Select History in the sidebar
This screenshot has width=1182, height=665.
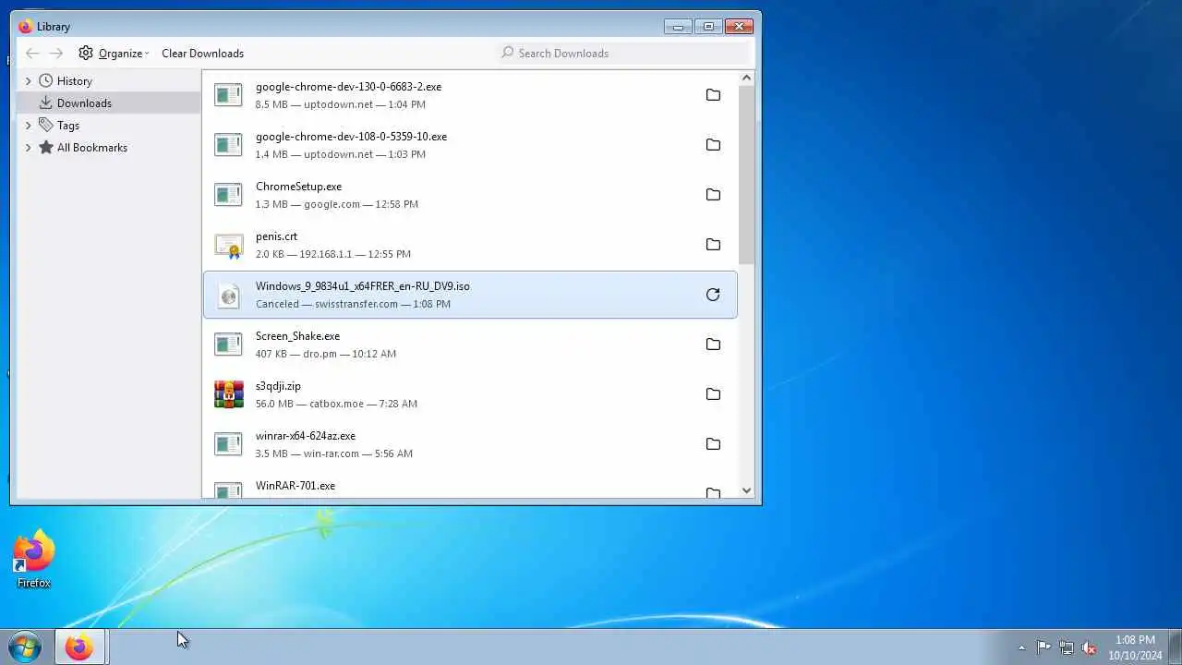tap(74, 81)
